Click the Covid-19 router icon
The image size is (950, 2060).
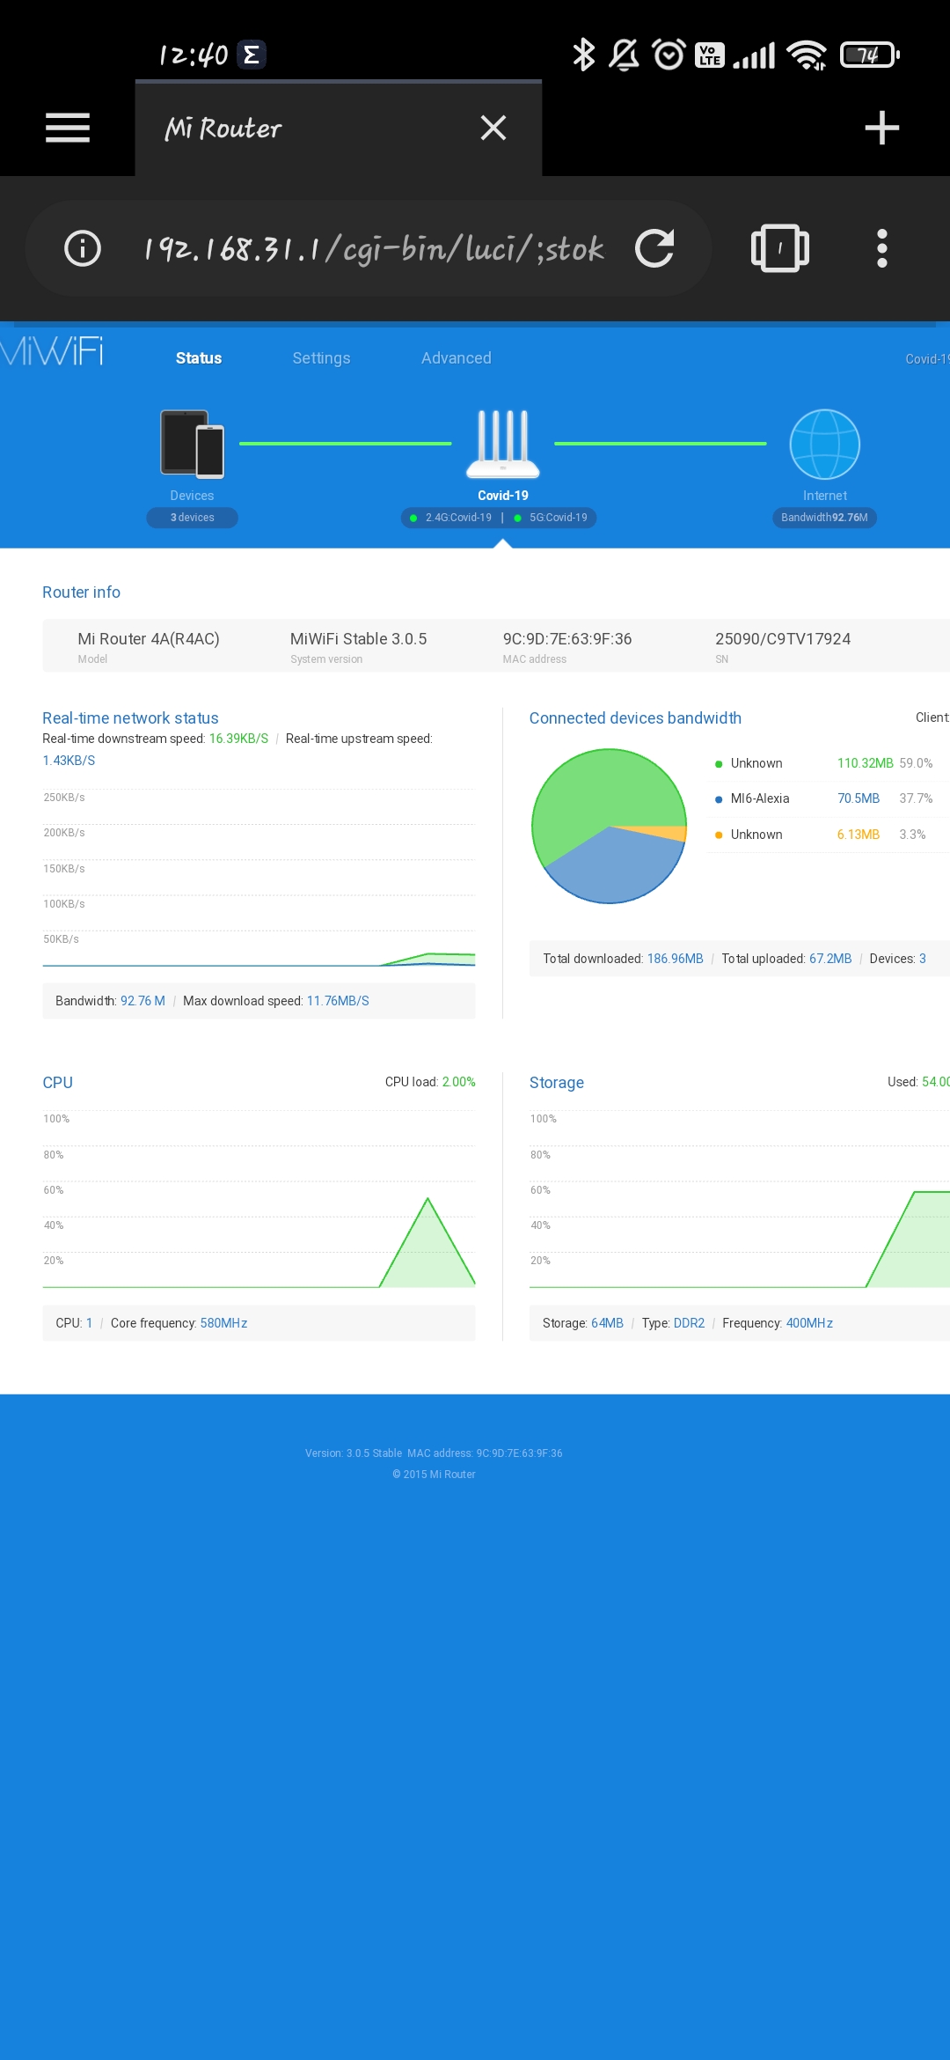tap(502, 444)
